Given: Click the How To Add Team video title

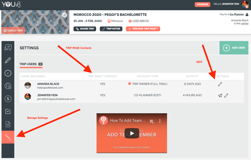Looking at the screenshot, I should [x=128, y=121].
